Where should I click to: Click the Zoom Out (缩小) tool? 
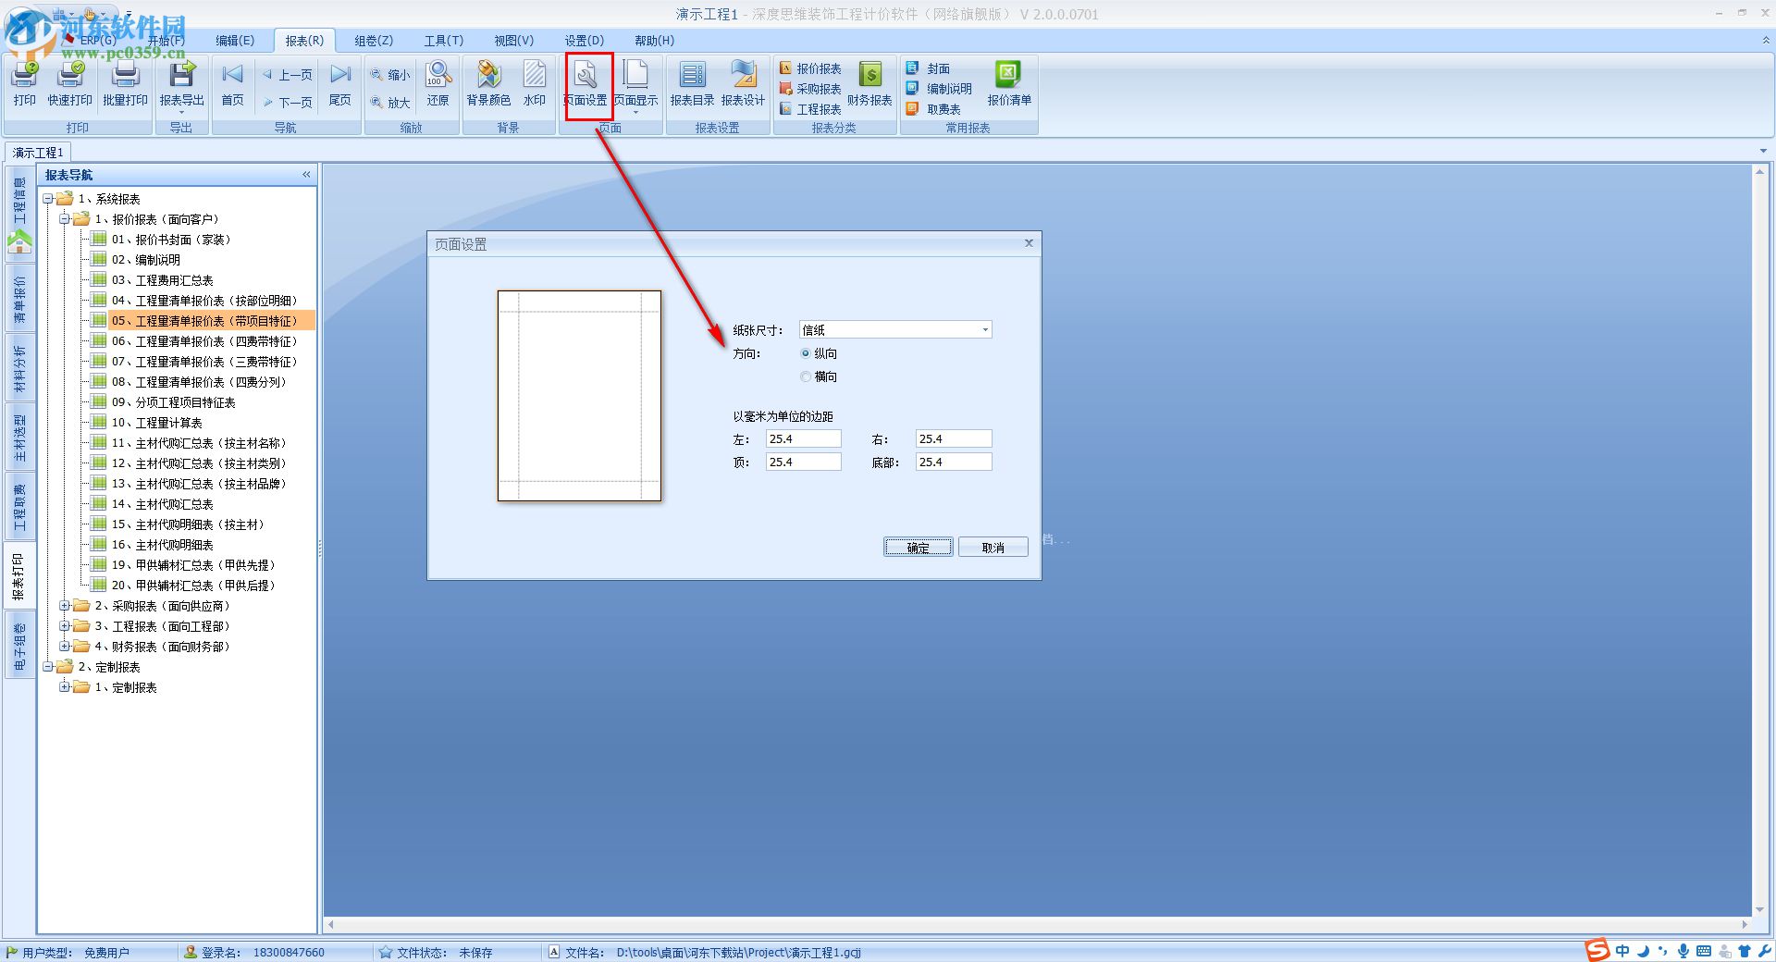[390, 75]
